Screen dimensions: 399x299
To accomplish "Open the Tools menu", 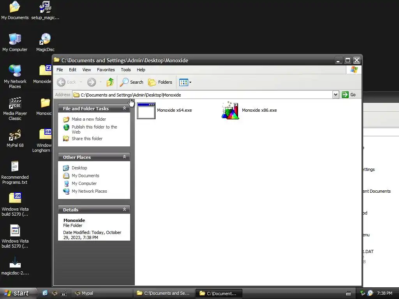I will pyautogui.click(x=126, y=70).
